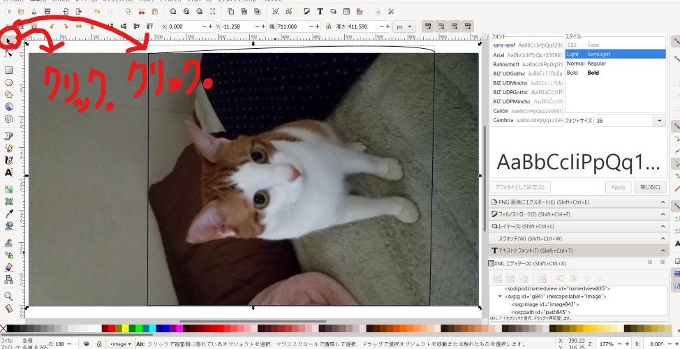The image size is (680, 349).
Task: Click the デフォルトとして設定(D) button
Action: (x=520, y=187)
